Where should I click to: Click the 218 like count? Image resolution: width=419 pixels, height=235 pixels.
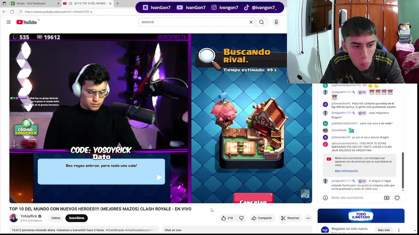230,218
